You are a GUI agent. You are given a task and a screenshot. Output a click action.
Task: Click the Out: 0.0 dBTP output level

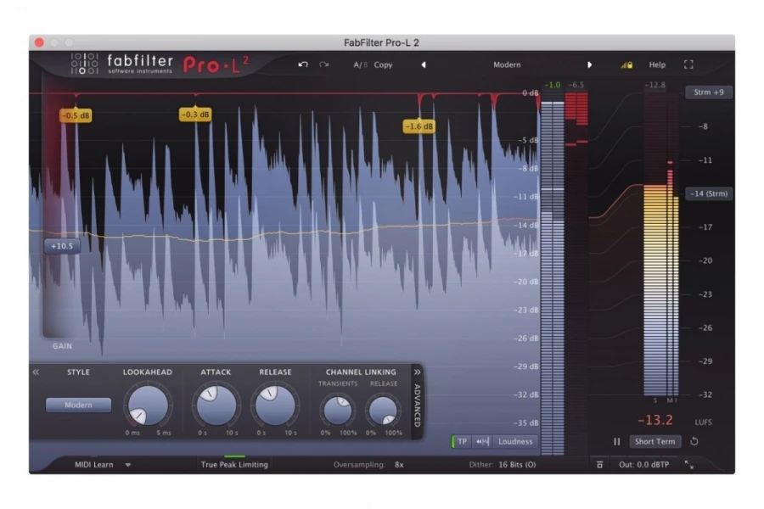pyautogui.click(x=643, y=465)
